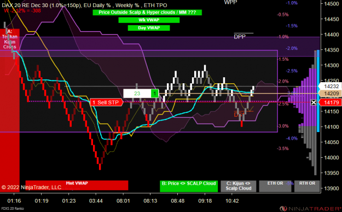Cancel the sell stop order with X
342x212 pixels.
[x=314, y=102]
